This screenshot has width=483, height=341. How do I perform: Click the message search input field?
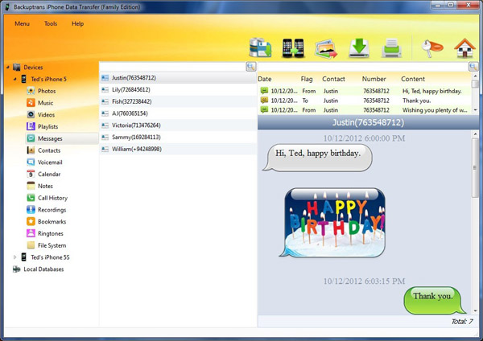point(363,67)
